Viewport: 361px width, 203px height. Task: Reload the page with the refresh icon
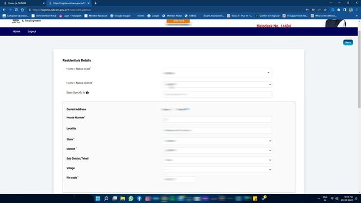[16, 10]
